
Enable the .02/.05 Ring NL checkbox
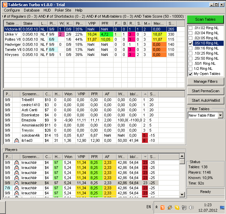point(190,38)
